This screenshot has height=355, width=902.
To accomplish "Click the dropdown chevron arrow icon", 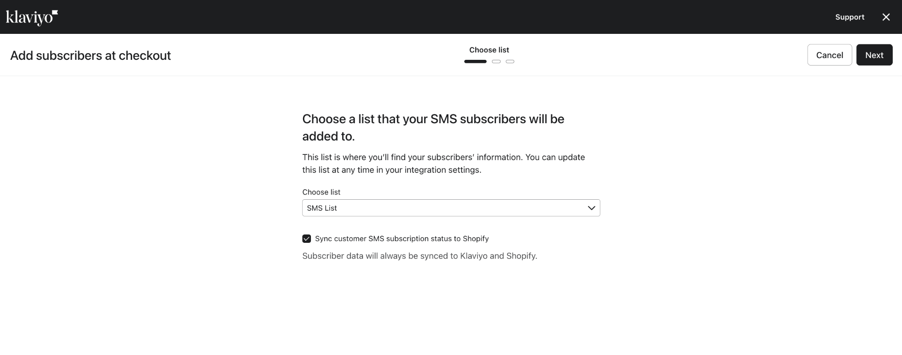I will pyautogui.click(x=591, y=208).
